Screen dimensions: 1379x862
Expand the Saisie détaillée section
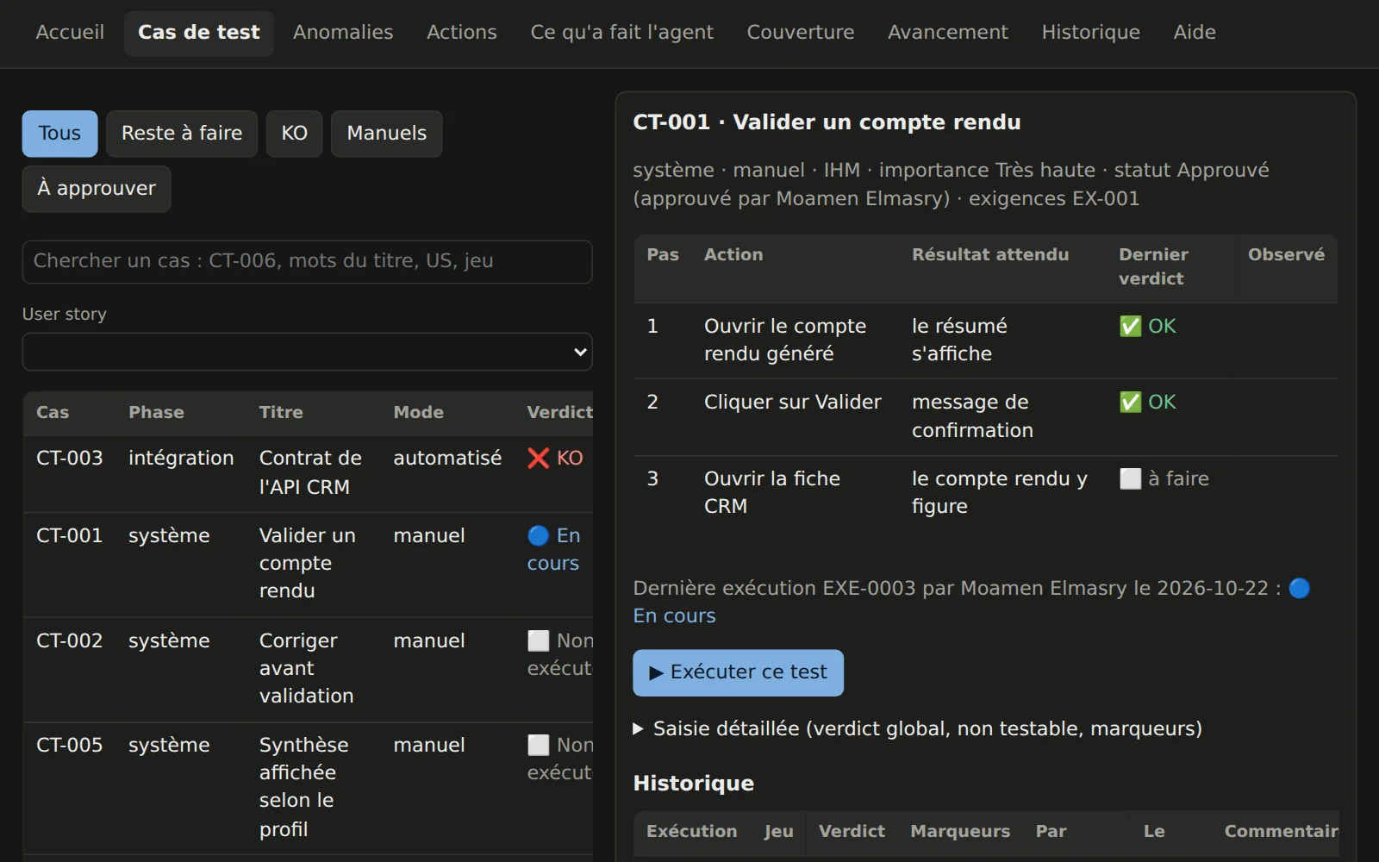(x=918, y=729)
